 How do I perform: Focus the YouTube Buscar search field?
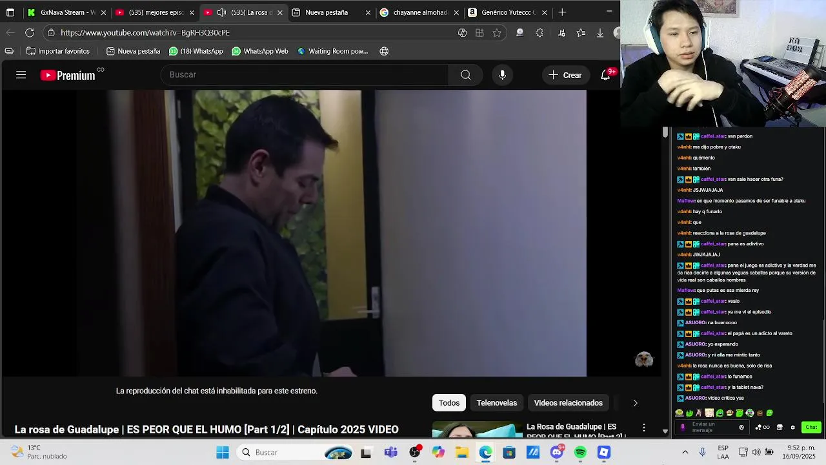point(305,75)
